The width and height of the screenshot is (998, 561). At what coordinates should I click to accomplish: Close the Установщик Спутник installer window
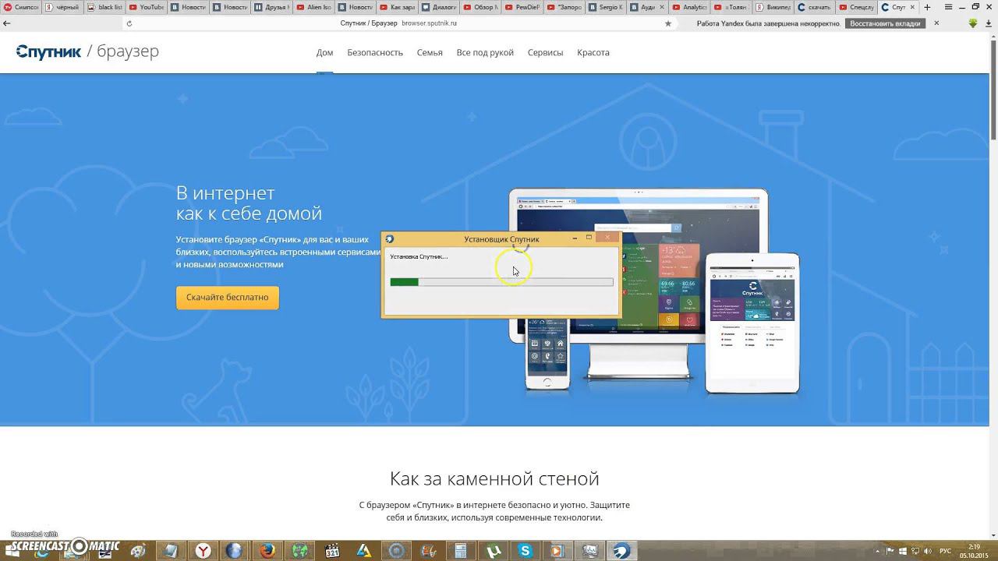[607, 238]
